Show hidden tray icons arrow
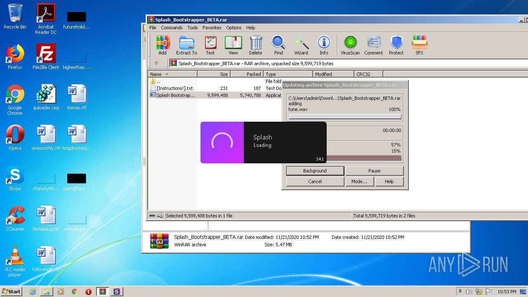The image size is (528, 297). click(x=460, y=292)
